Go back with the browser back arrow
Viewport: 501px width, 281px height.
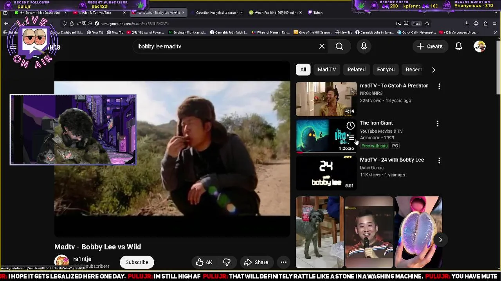6,23
